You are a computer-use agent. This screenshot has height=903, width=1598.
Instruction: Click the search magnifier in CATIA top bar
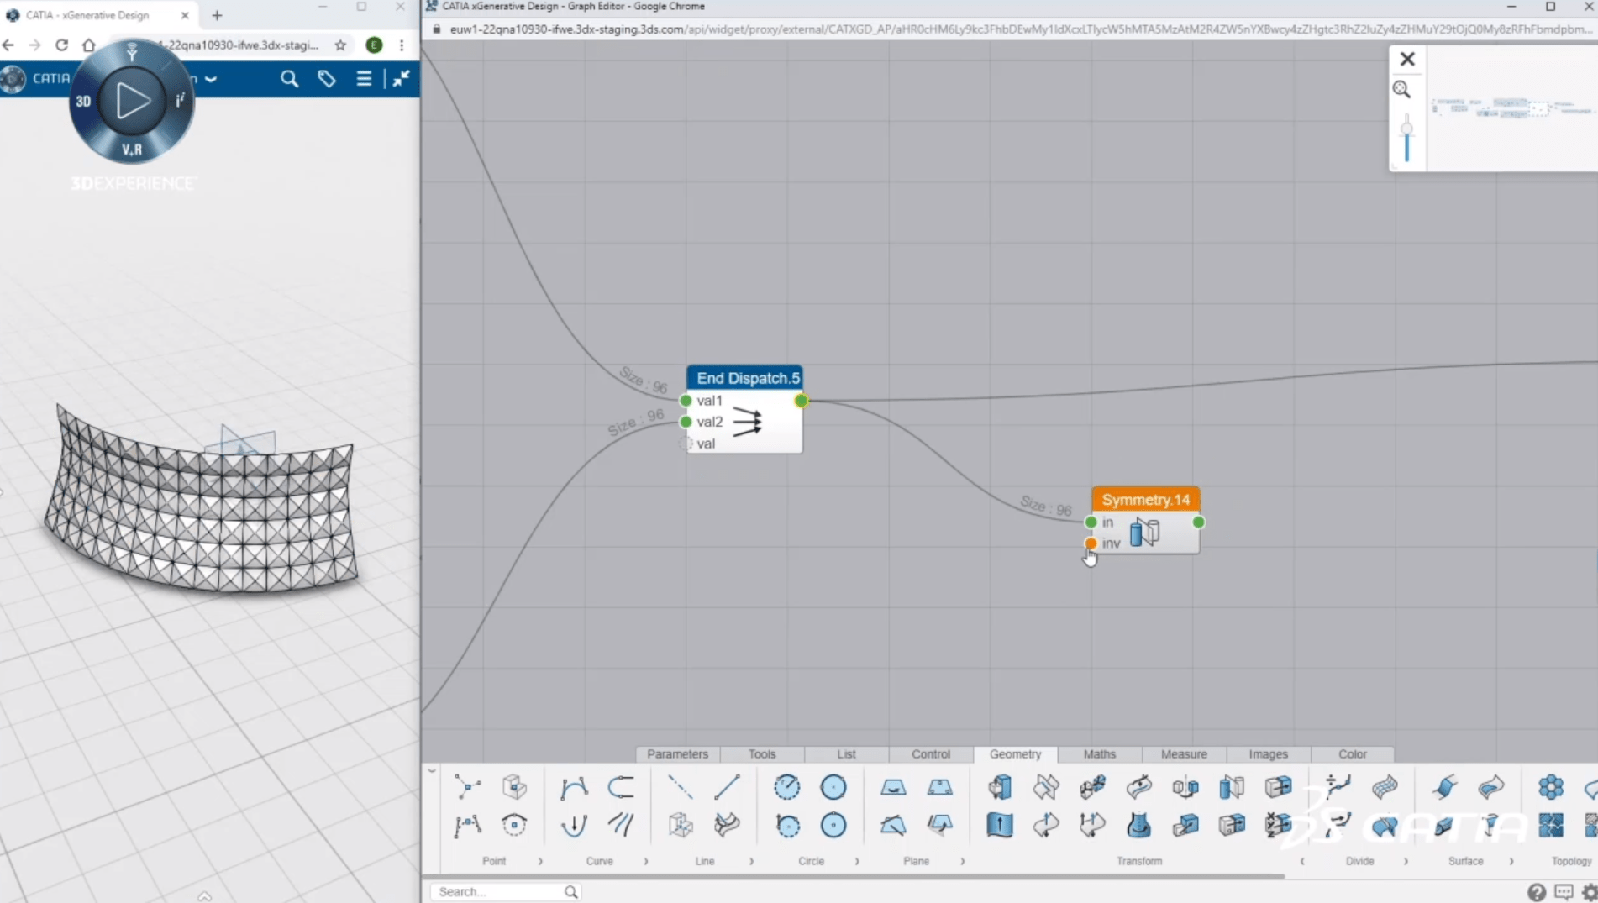[x=289, y=79]
